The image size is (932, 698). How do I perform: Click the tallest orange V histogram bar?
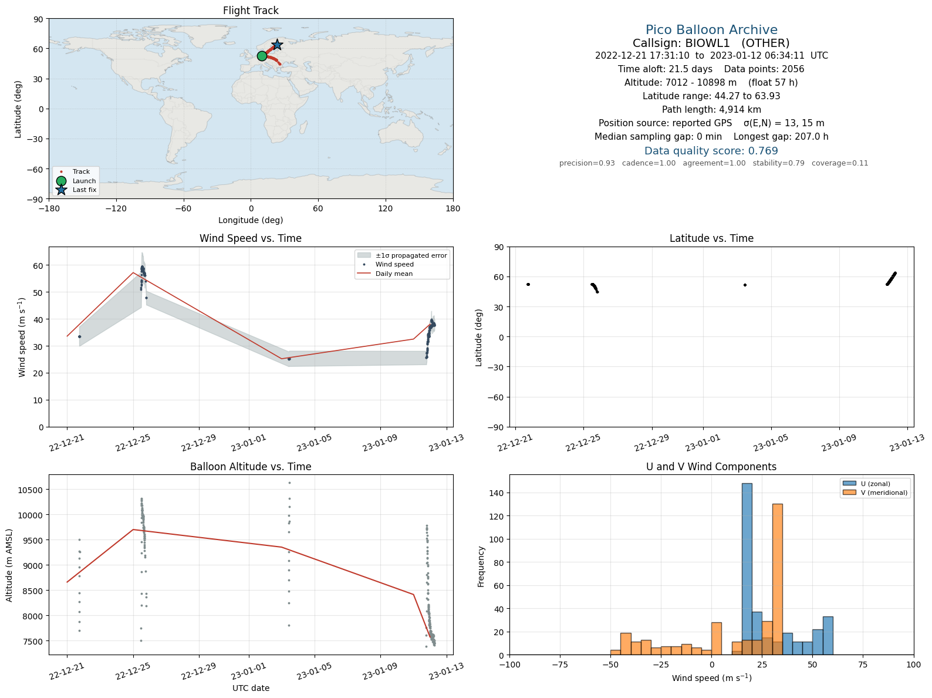[778, 579]
